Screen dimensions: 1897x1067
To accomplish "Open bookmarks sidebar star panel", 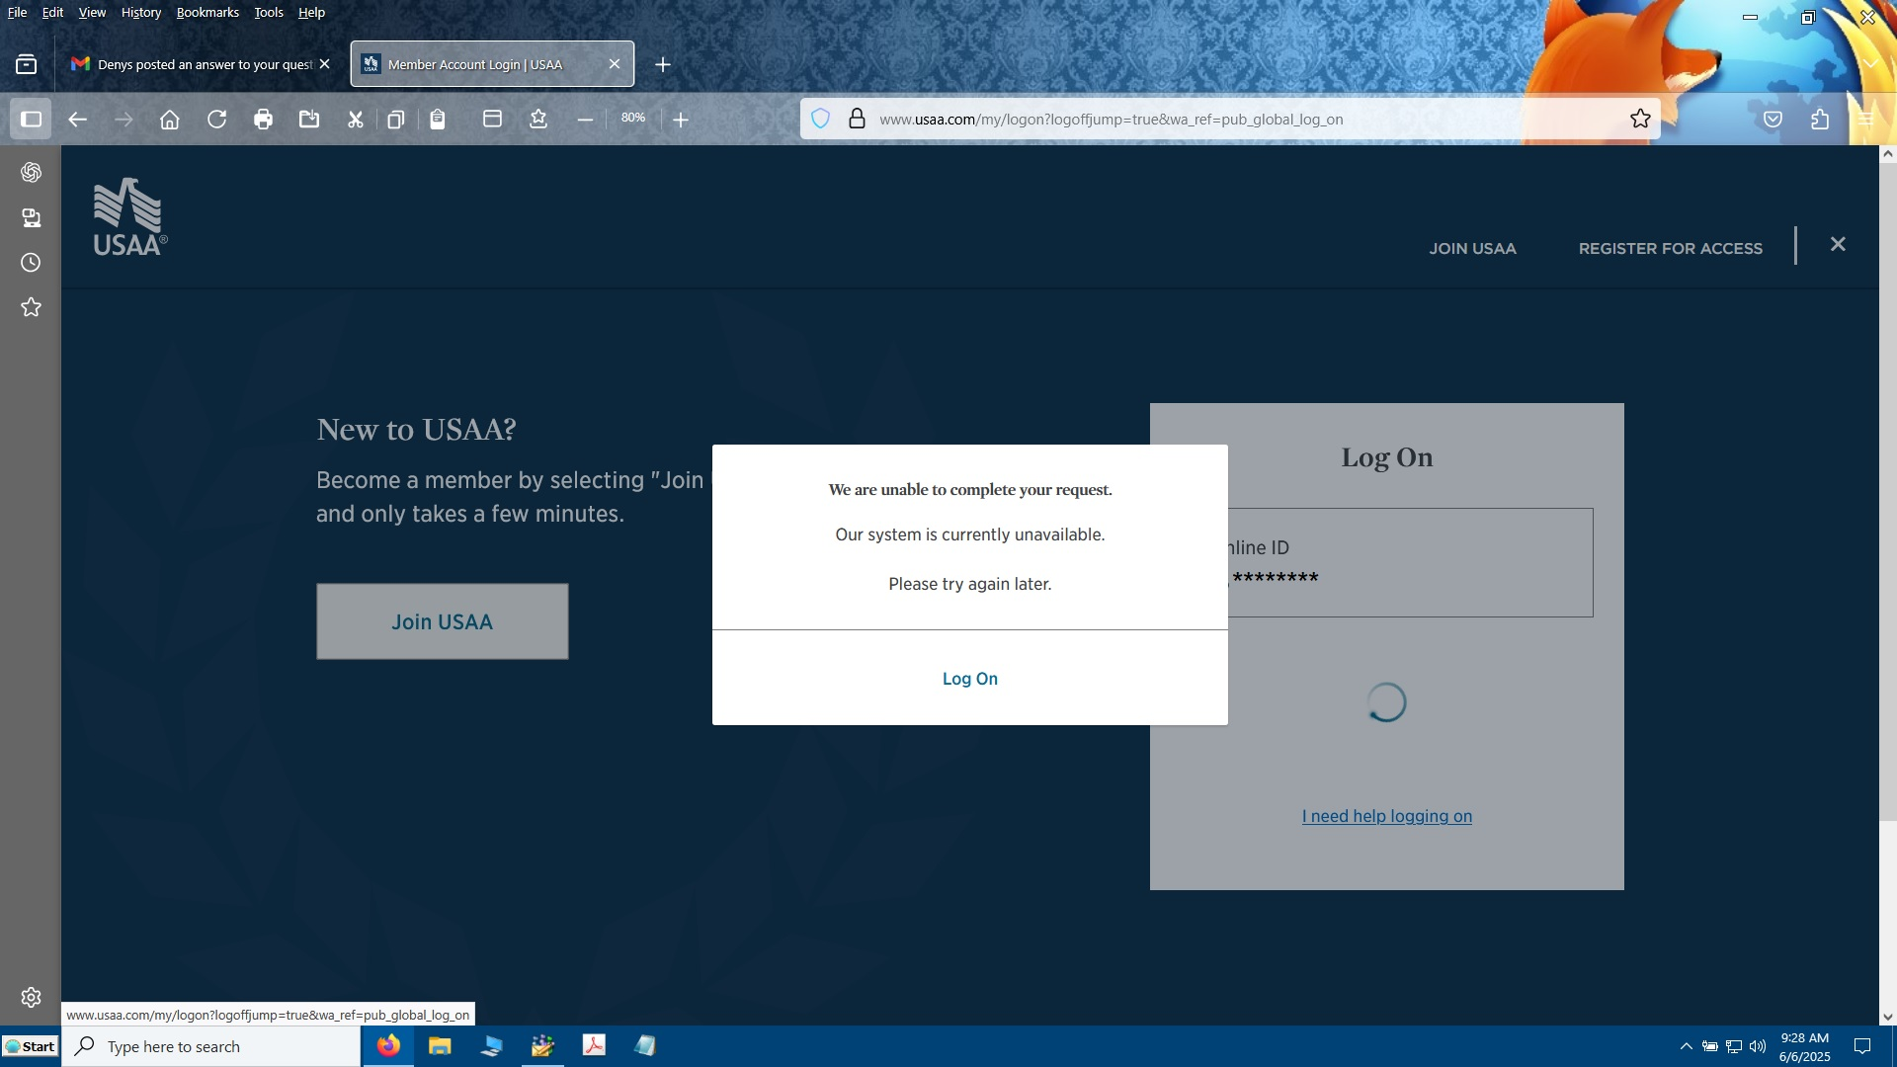I will [x=31, y=307].
